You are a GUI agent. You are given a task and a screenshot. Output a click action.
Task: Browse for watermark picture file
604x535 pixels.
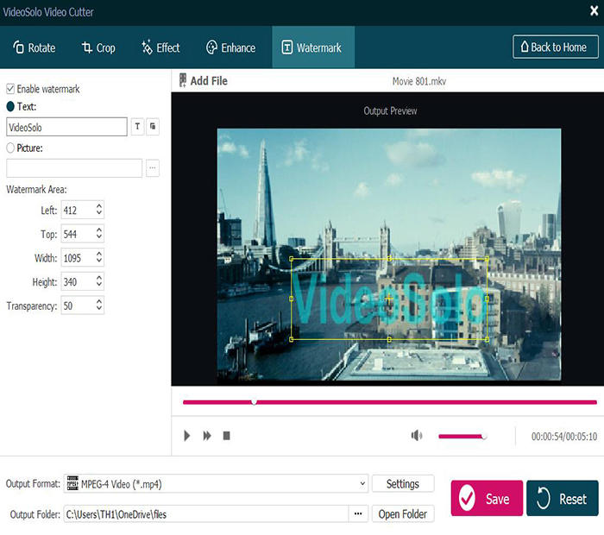click(x=153, y=168)
